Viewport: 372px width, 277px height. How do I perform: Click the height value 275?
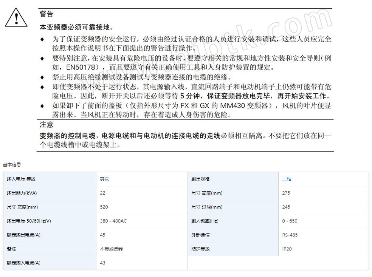[286, 193]
